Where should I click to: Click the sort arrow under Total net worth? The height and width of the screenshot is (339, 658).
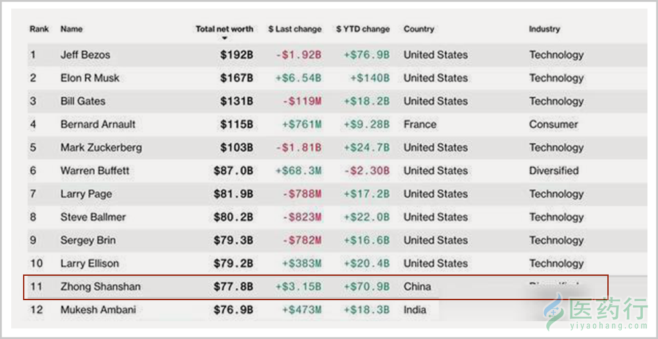(x=224, y=39)
